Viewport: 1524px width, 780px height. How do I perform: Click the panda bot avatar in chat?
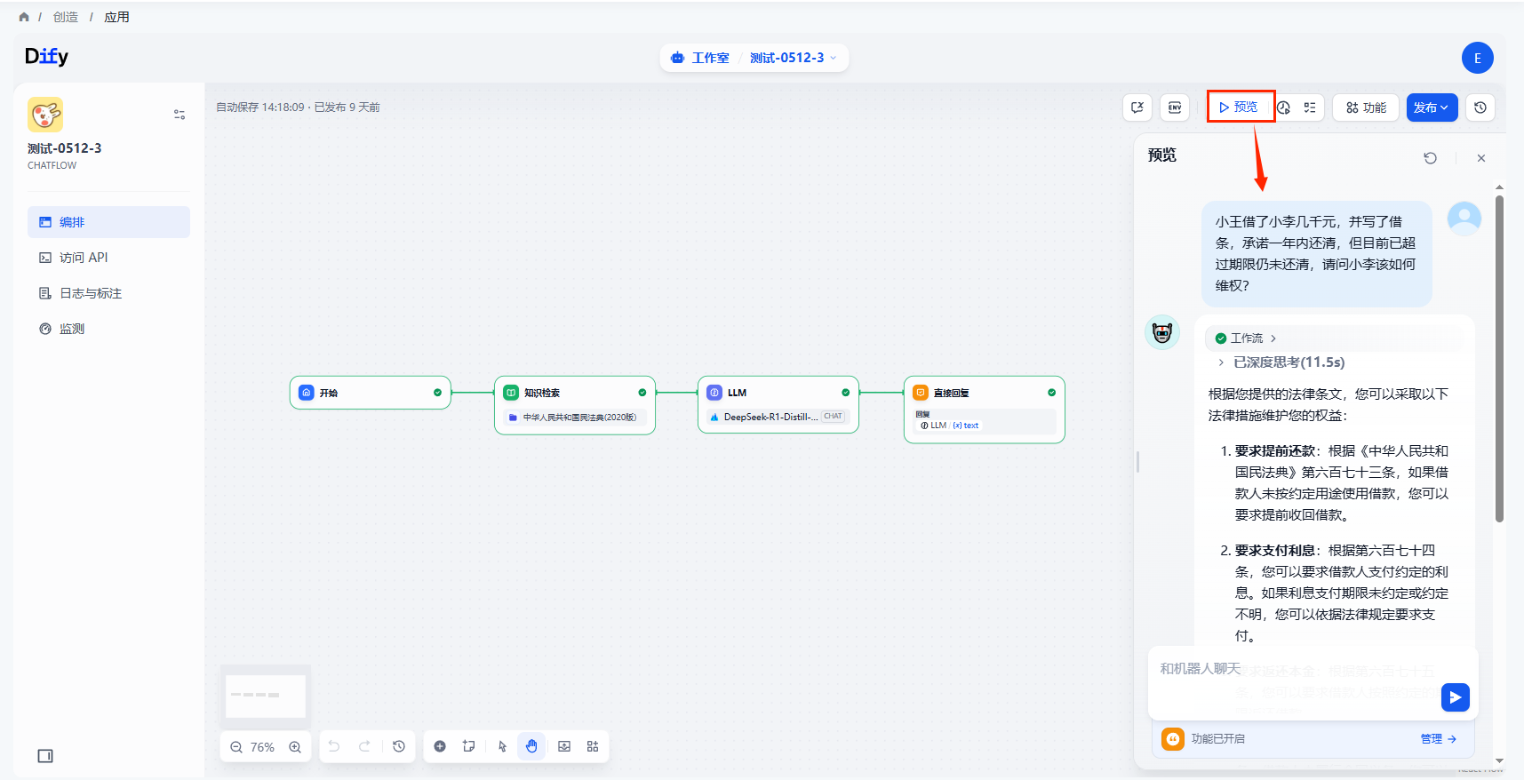[x=1162, y=332]
